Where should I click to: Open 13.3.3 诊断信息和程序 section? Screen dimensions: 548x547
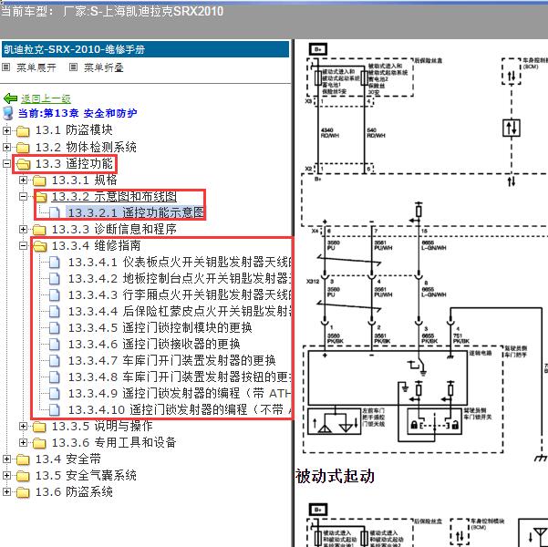click(x=114, y=230)
